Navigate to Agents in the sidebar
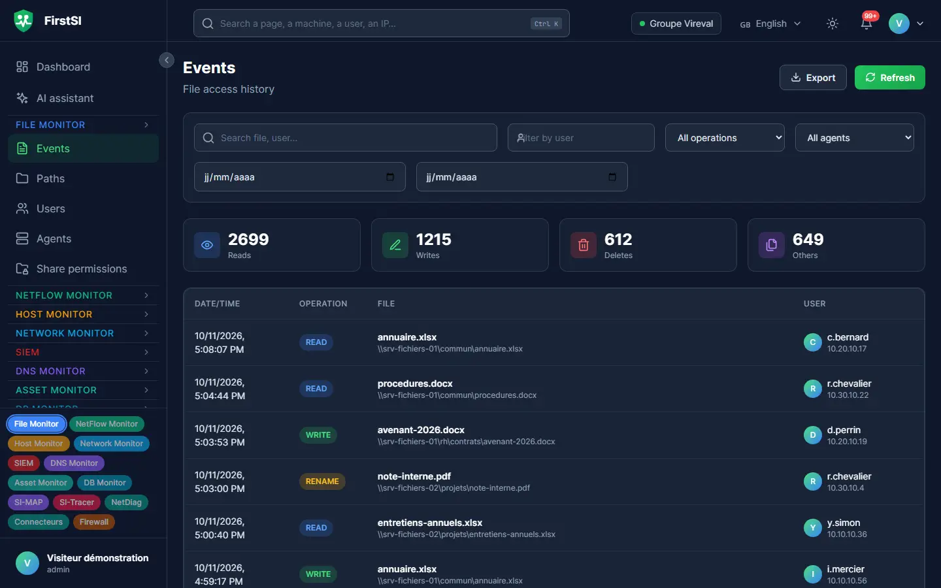Image resolution: width=941 pixels, height=588 pixels. click(x=83, y=238)
